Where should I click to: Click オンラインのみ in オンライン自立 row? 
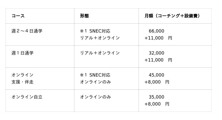[x=95, y=97]
